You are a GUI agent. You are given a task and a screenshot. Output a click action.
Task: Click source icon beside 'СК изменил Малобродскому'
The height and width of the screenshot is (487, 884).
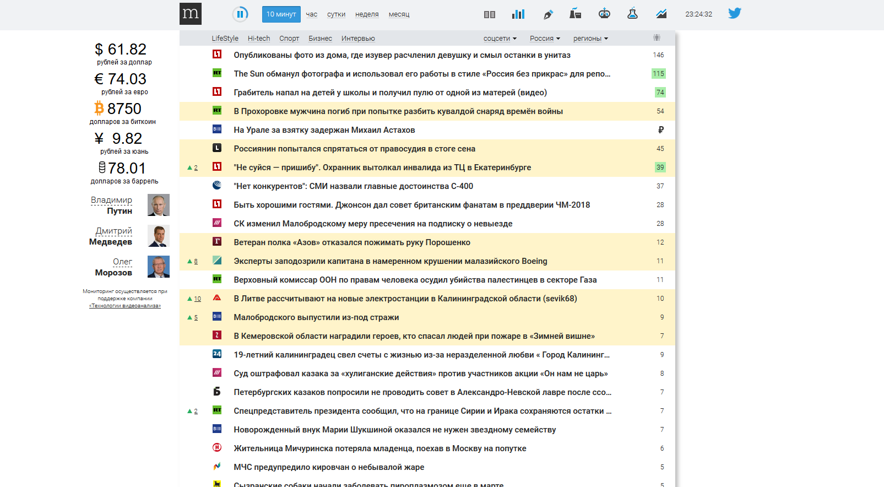[217, 223]
